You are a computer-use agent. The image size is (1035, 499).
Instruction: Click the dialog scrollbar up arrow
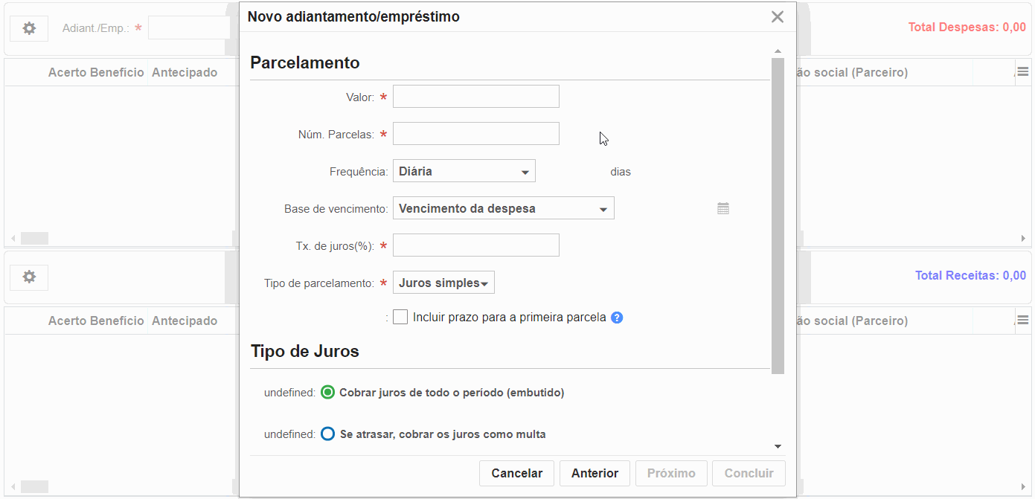point(778,51)
